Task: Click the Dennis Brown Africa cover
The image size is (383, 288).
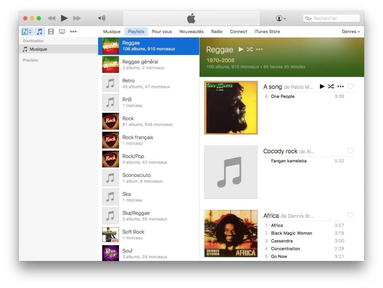Action: pyautogui.click(x=231, y=234)
